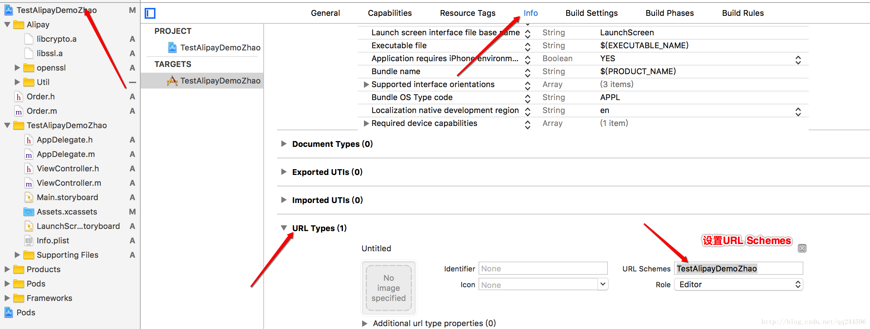Click the No image specified well
This screenshot has width=870, height=329.
coord(389,288)
